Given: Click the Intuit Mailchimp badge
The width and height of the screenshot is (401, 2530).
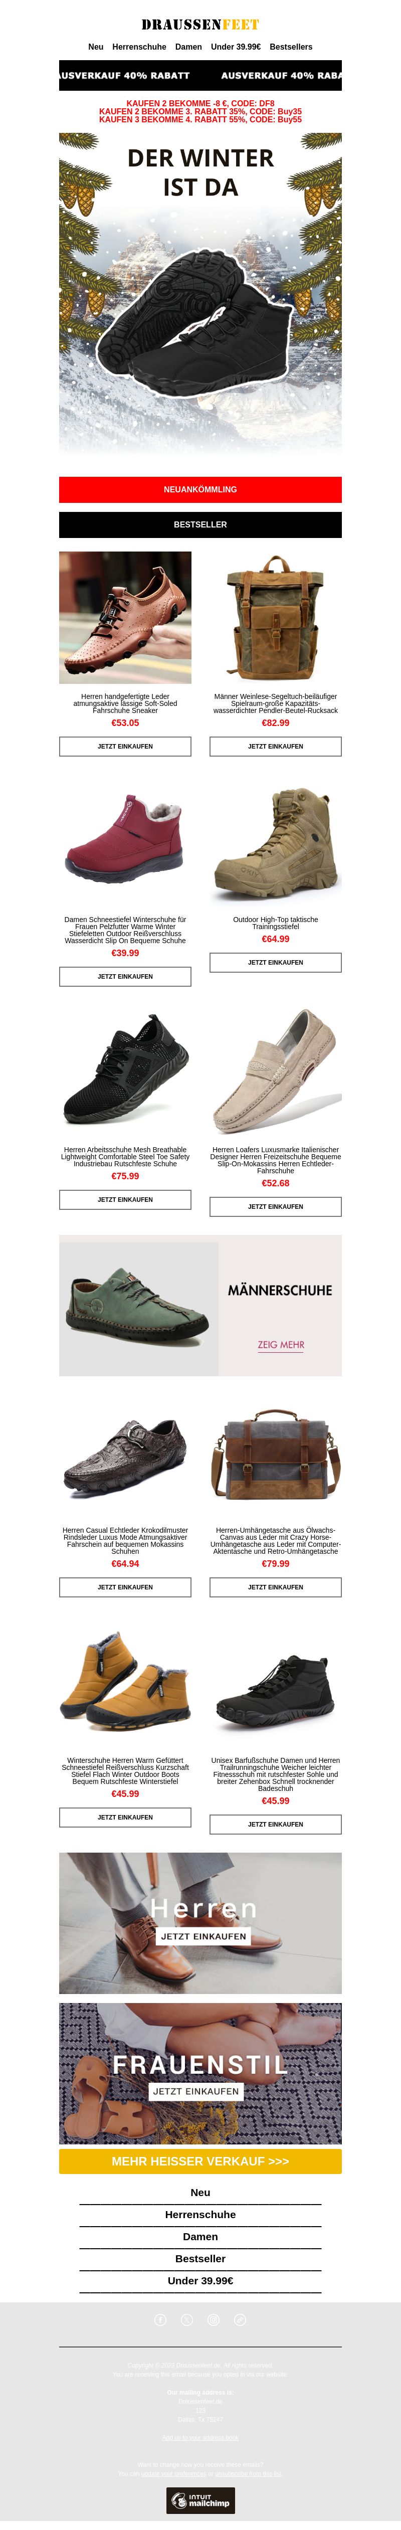Looking at the screenshot, I should pyautogui.click(x=200, y=2499).
